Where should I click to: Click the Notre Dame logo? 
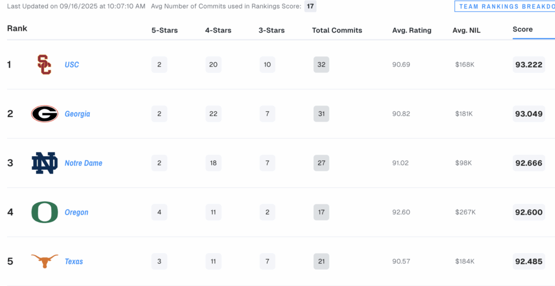[x=44, y=163]
